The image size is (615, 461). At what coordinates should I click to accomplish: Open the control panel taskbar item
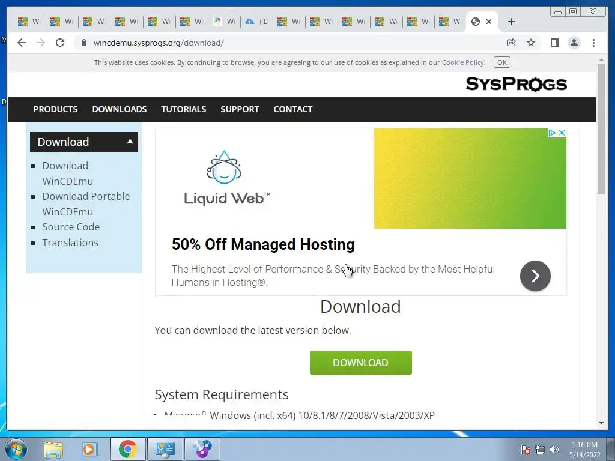click(x=165, y=449)
